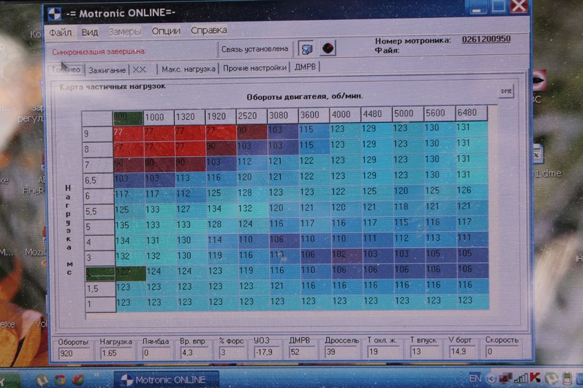583x388 pixels.
Task: Click the Motronic number 0261200950 link
Action: point(486,39)
